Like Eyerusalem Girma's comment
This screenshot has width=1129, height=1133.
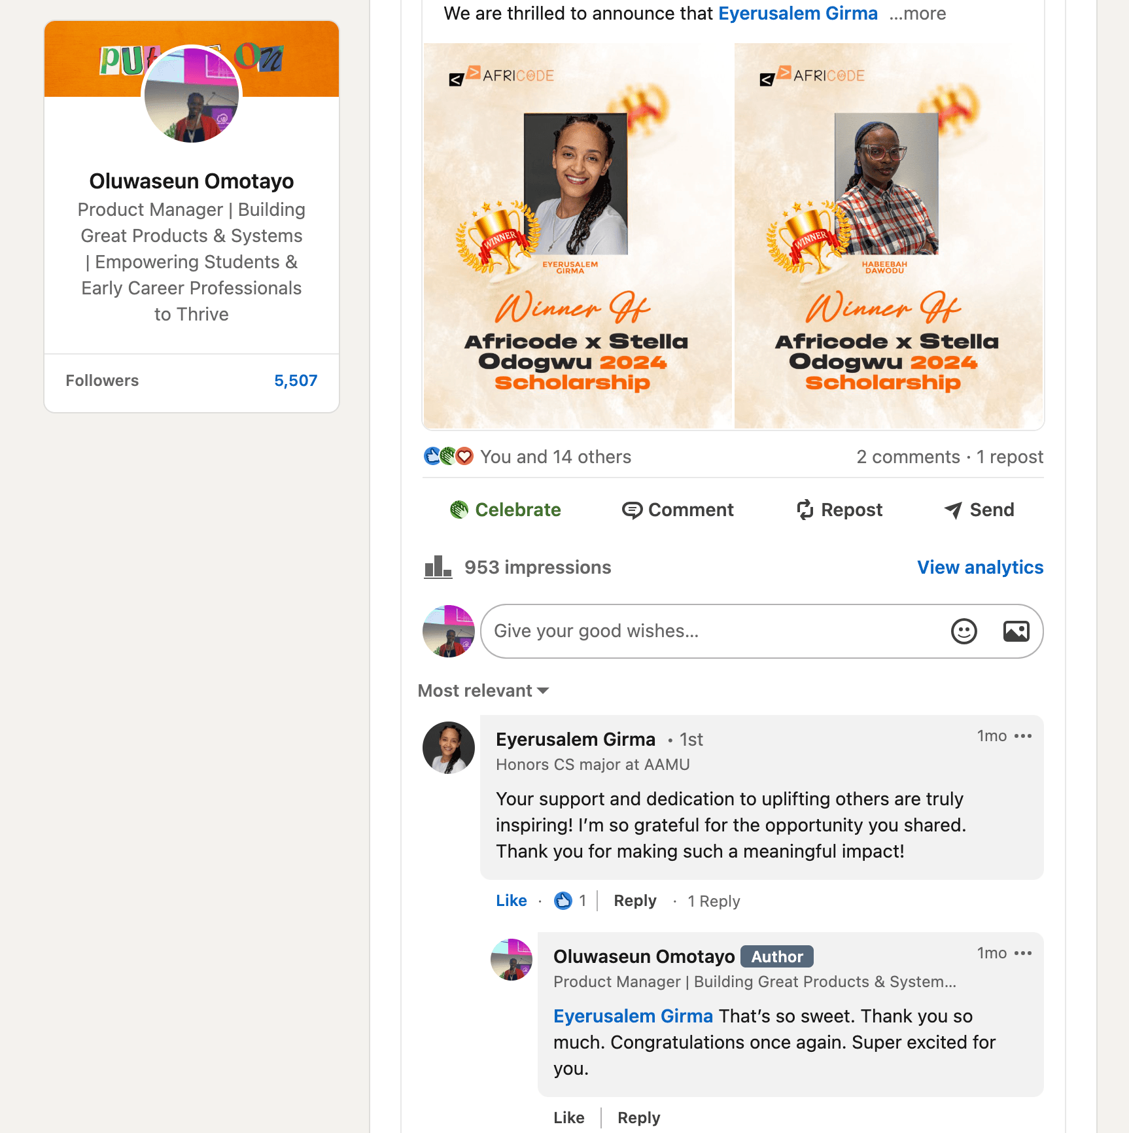(x=511, y=901)
